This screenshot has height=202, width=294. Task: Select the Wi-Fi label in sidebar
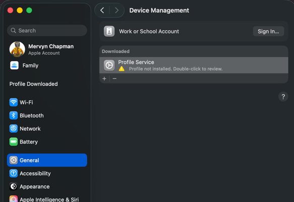point(26,103)
